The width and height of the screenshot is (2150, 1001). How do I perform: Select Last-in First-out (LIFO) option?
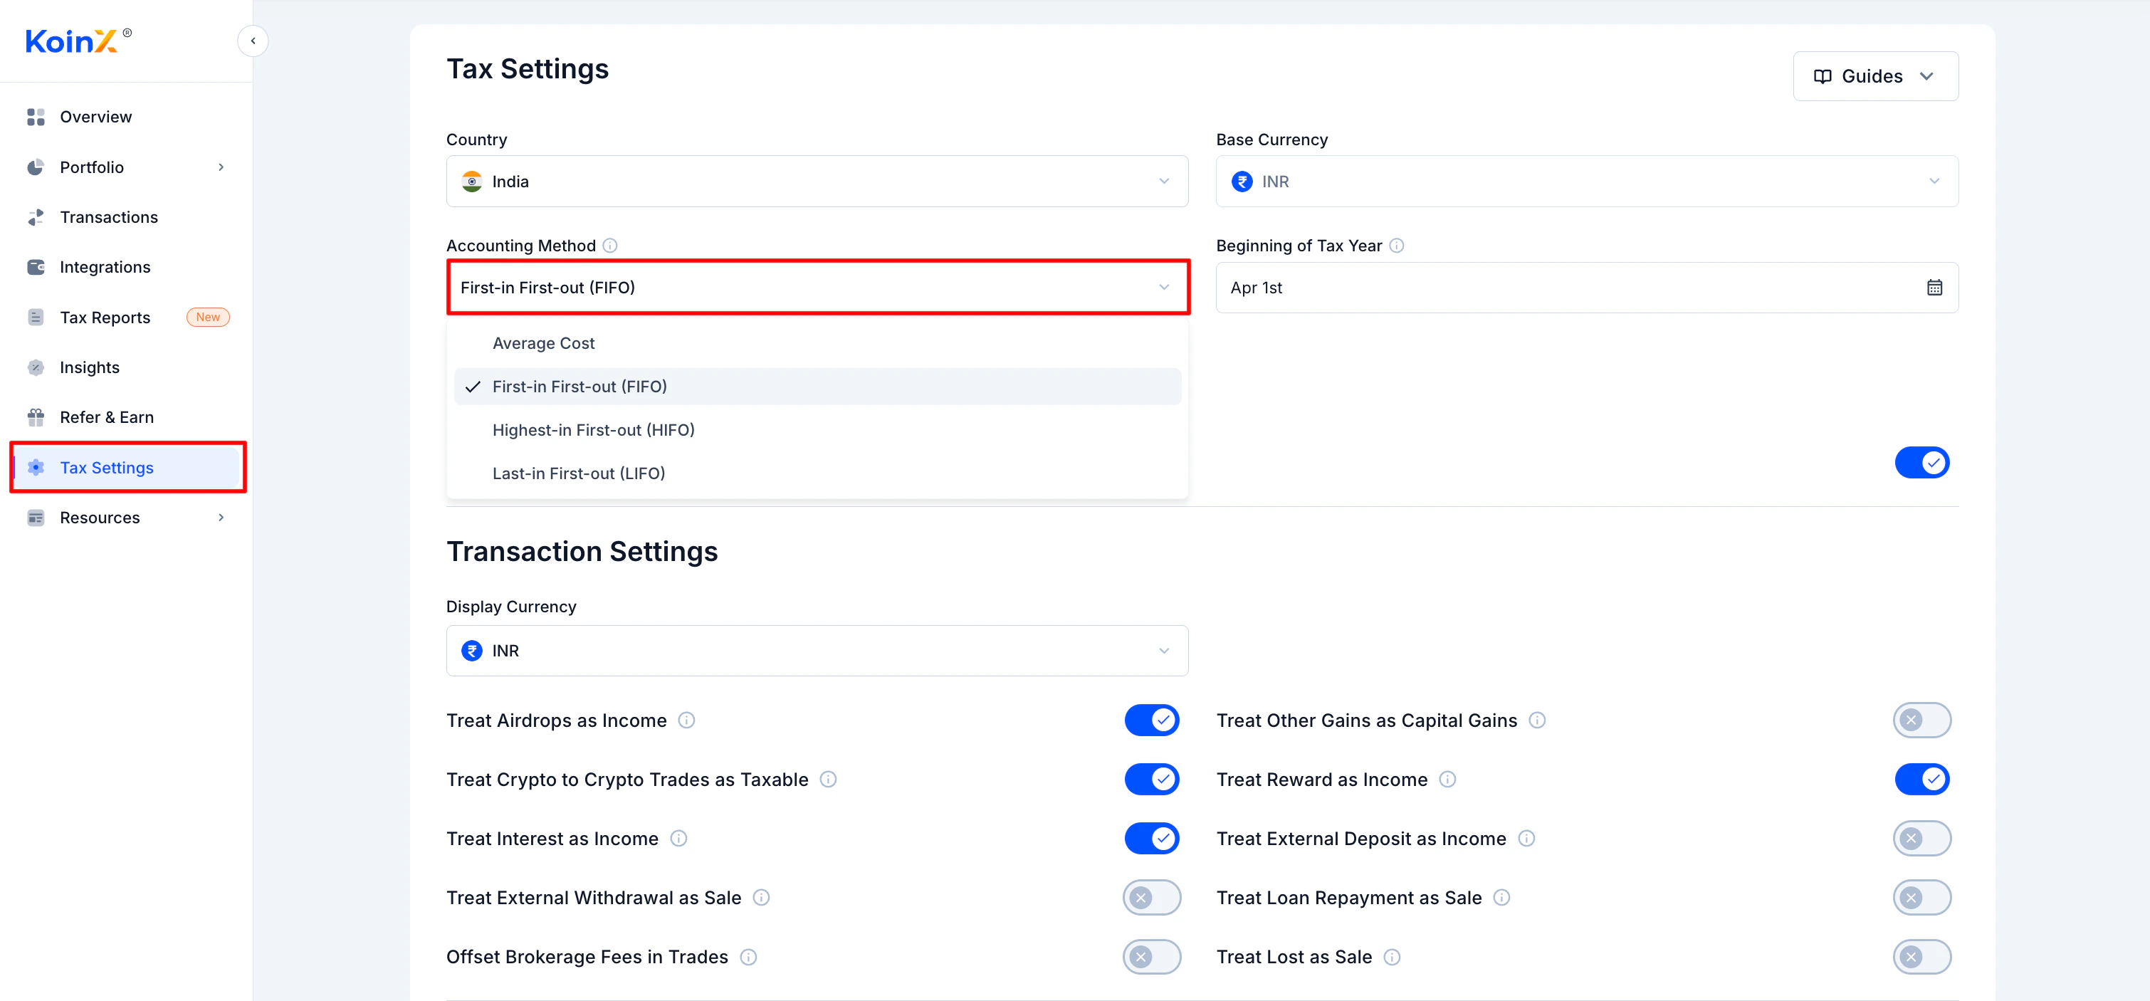(x=578, y=473)
